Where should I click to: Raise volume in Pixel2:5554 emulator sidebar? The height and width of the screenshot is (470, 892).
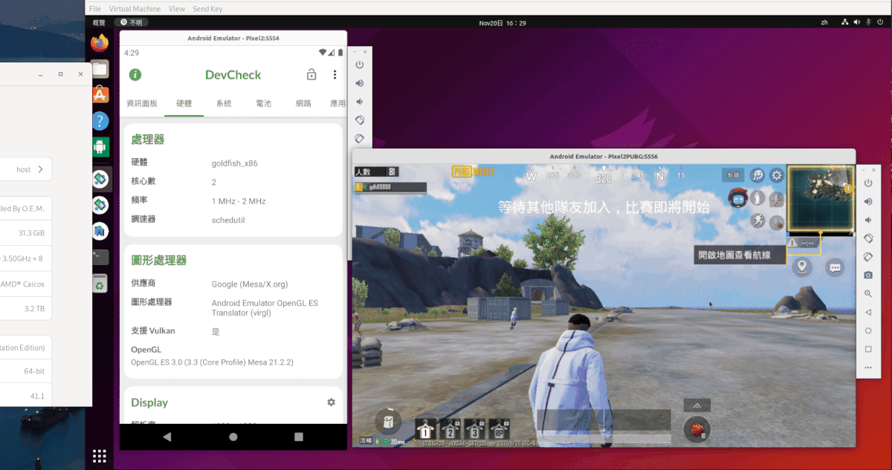click(x=360, y=84)
